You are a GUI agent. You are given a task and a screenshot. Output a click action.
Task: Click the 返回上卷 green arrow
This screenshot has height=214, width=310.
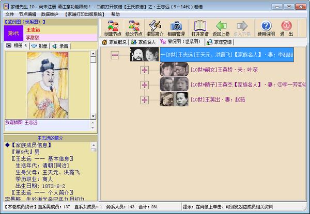click(x=221, y=28)
